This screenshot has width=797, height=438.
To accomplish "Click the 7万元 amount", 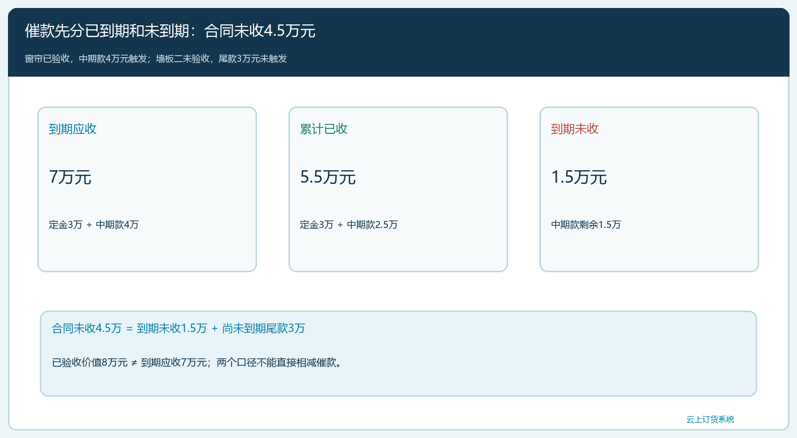I will [x=70, y=177].
